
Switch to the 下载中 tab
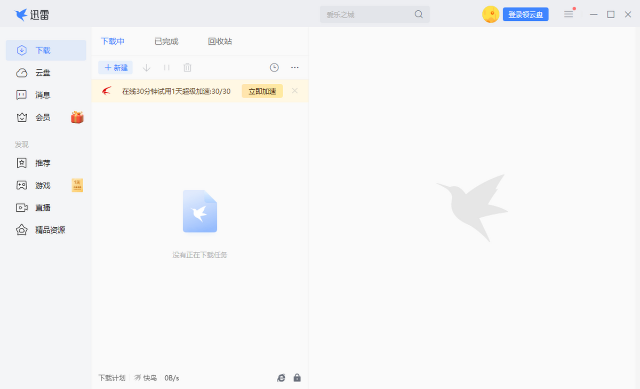click(x=113, y=41)
